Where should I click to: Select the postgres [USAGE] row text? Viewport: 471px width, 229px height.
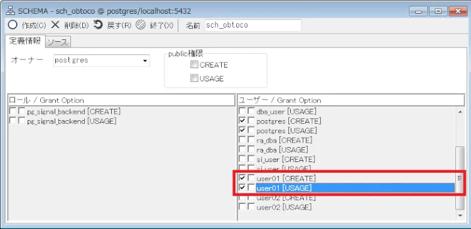pos(287,131)
